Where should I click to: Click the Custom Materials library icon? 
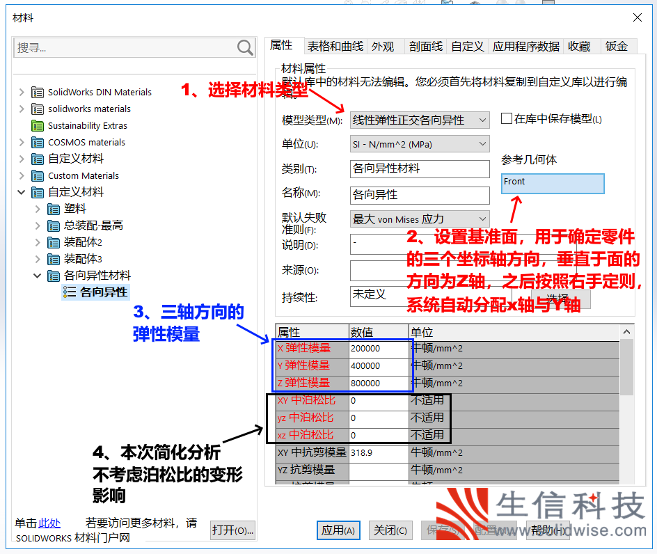tap(38, 176)
